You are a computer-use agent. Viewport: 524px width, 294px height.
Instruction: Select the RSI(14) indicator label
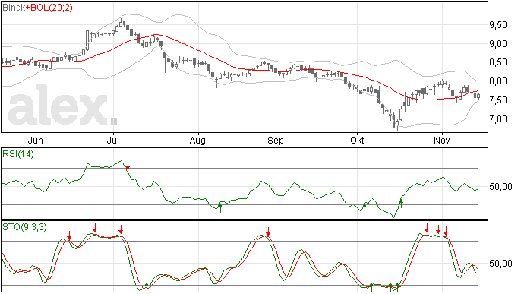[18, 154]
